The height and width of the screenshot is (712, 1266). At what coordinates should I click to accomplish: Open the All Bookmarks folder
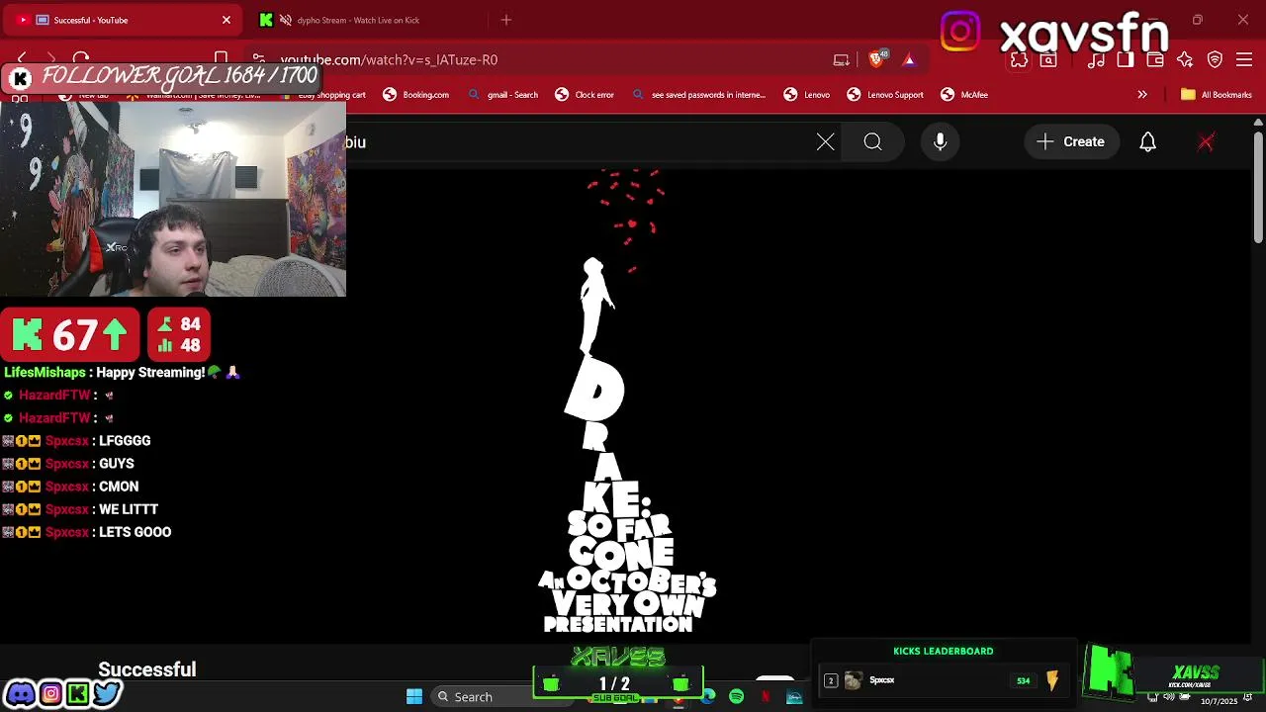1217,95
